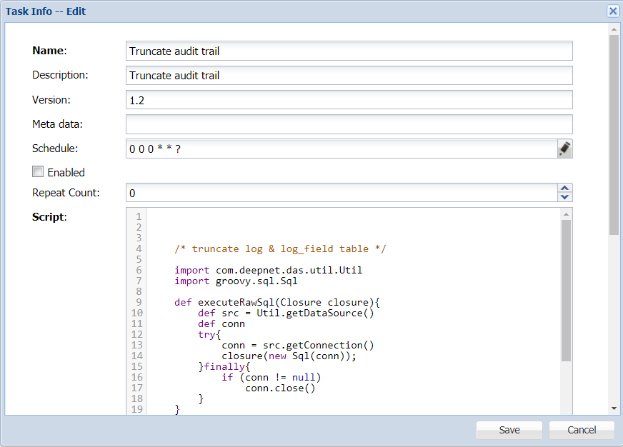Focus the Schedule cron expression field
The width and height of the screenshot is (623, 447).
(340, 149)
